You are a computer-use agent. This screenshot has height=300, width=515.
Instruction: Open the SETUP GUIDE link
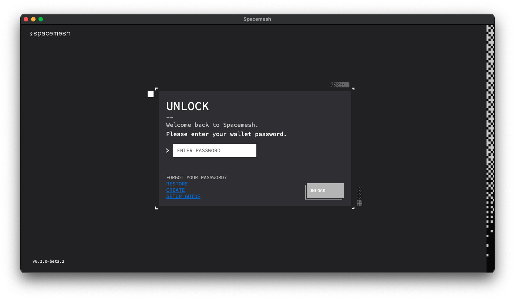tap(183, 197)
